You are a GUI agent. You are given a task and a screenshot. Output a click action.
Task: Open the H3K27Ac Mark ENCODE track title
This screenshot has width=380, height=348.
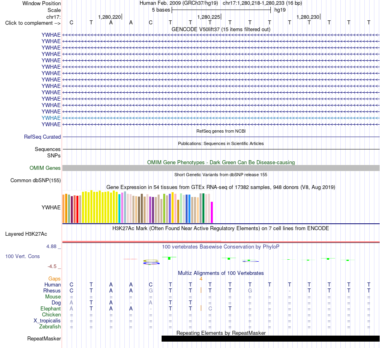221,228
